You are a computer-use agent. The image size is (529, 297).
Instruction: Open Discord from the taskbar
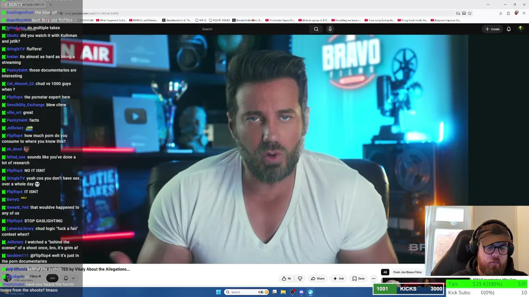[301, 292]
